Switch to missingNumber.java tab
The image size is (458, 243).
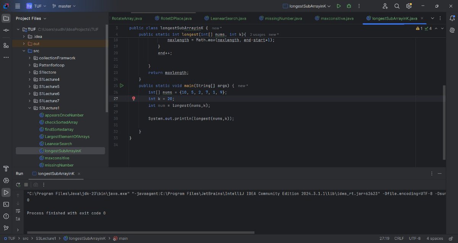pos(281,18)
